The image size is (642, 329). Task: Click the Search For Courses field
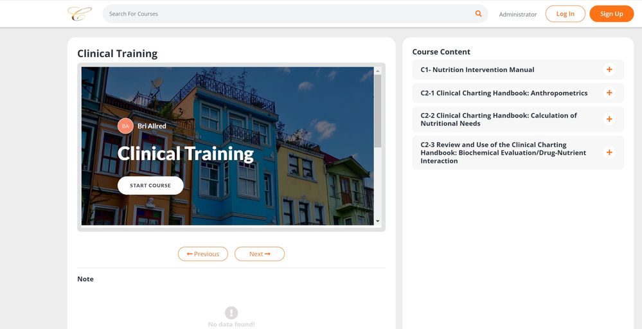click(295, 13)
